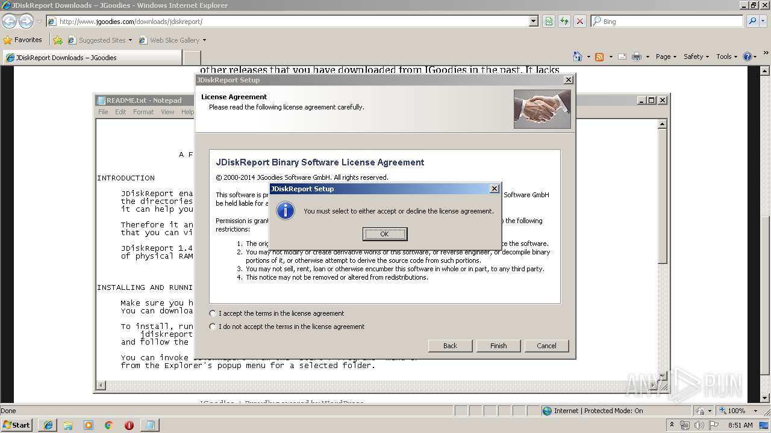
Task: Open the Edit menu in Notepad
Action: coord(120,112)
